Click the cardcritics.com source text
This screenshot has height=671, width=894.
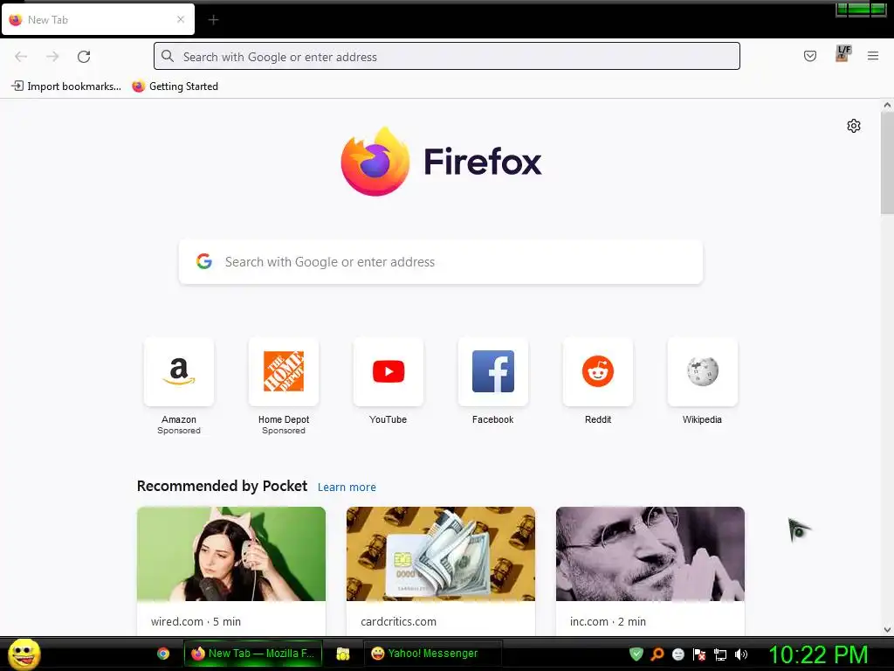[398, 621]
